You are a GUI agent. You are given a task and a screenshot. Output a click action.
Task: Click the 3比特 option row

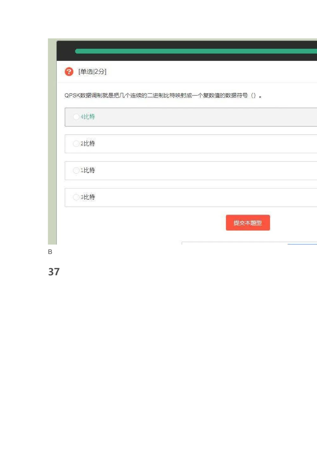point(190,197)
